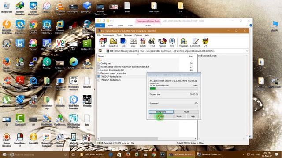Image resolution: width=282 pixels, height=158 pixels.
Task: Click the TNODUP-Portable.exe progress bar
Action: [x=174, y=88]
